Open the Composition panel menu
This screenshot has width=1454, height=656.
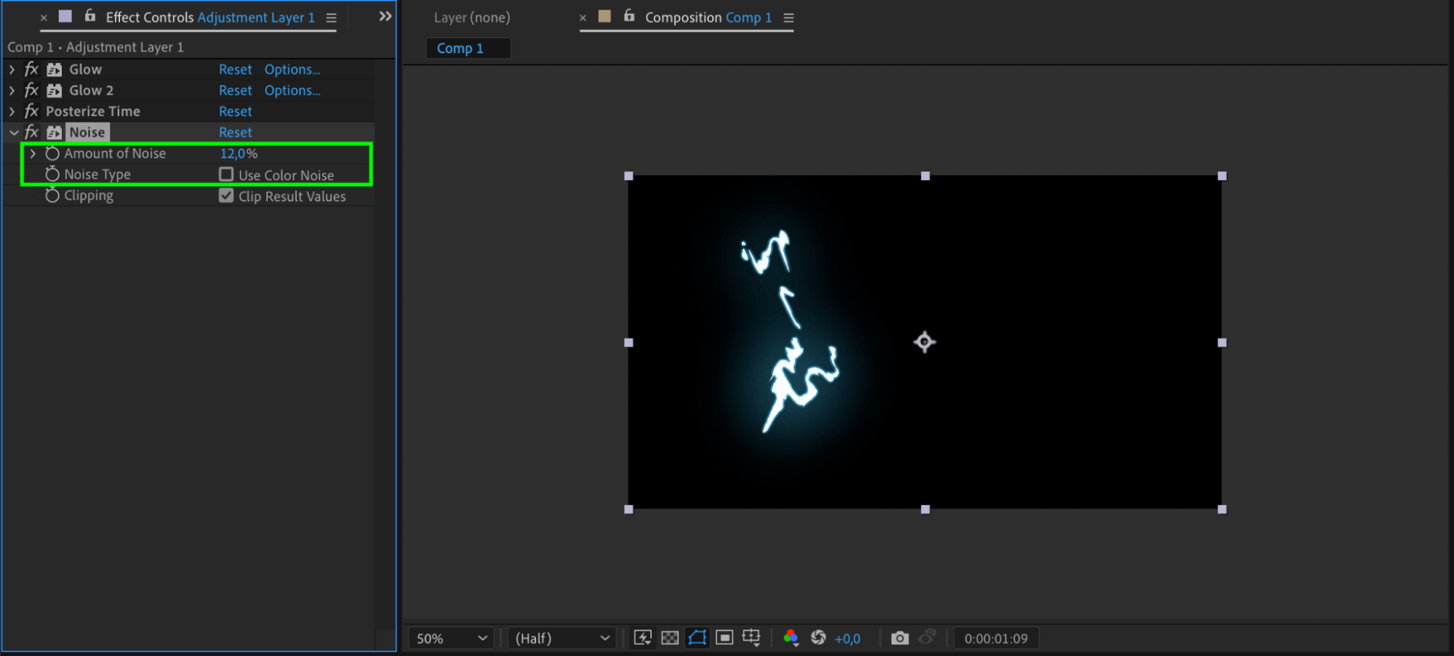click(x=788, y=17)
